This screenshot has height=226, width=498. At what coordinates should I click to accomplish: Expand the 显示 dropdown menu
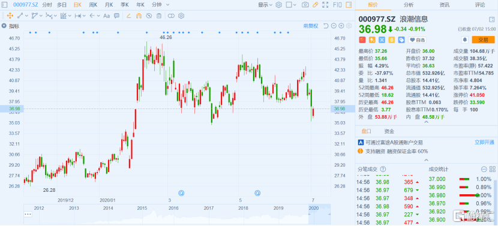coord(265,5)
